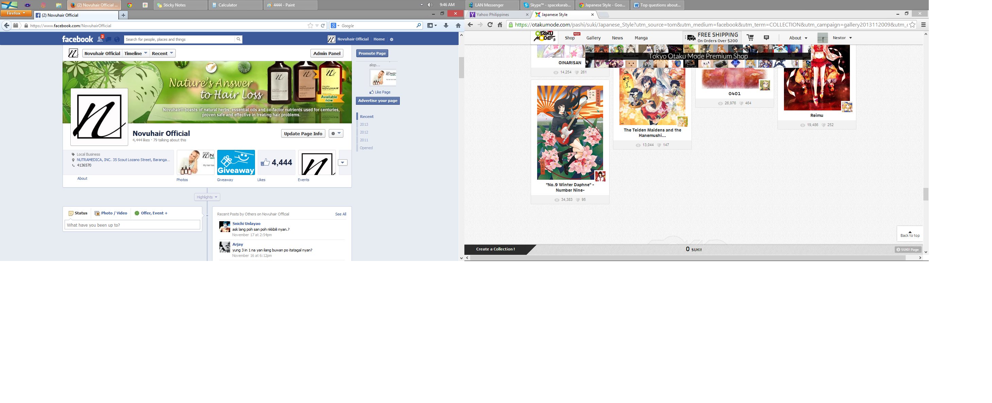Click the Firefox search magnifier icon

(418, 25)
